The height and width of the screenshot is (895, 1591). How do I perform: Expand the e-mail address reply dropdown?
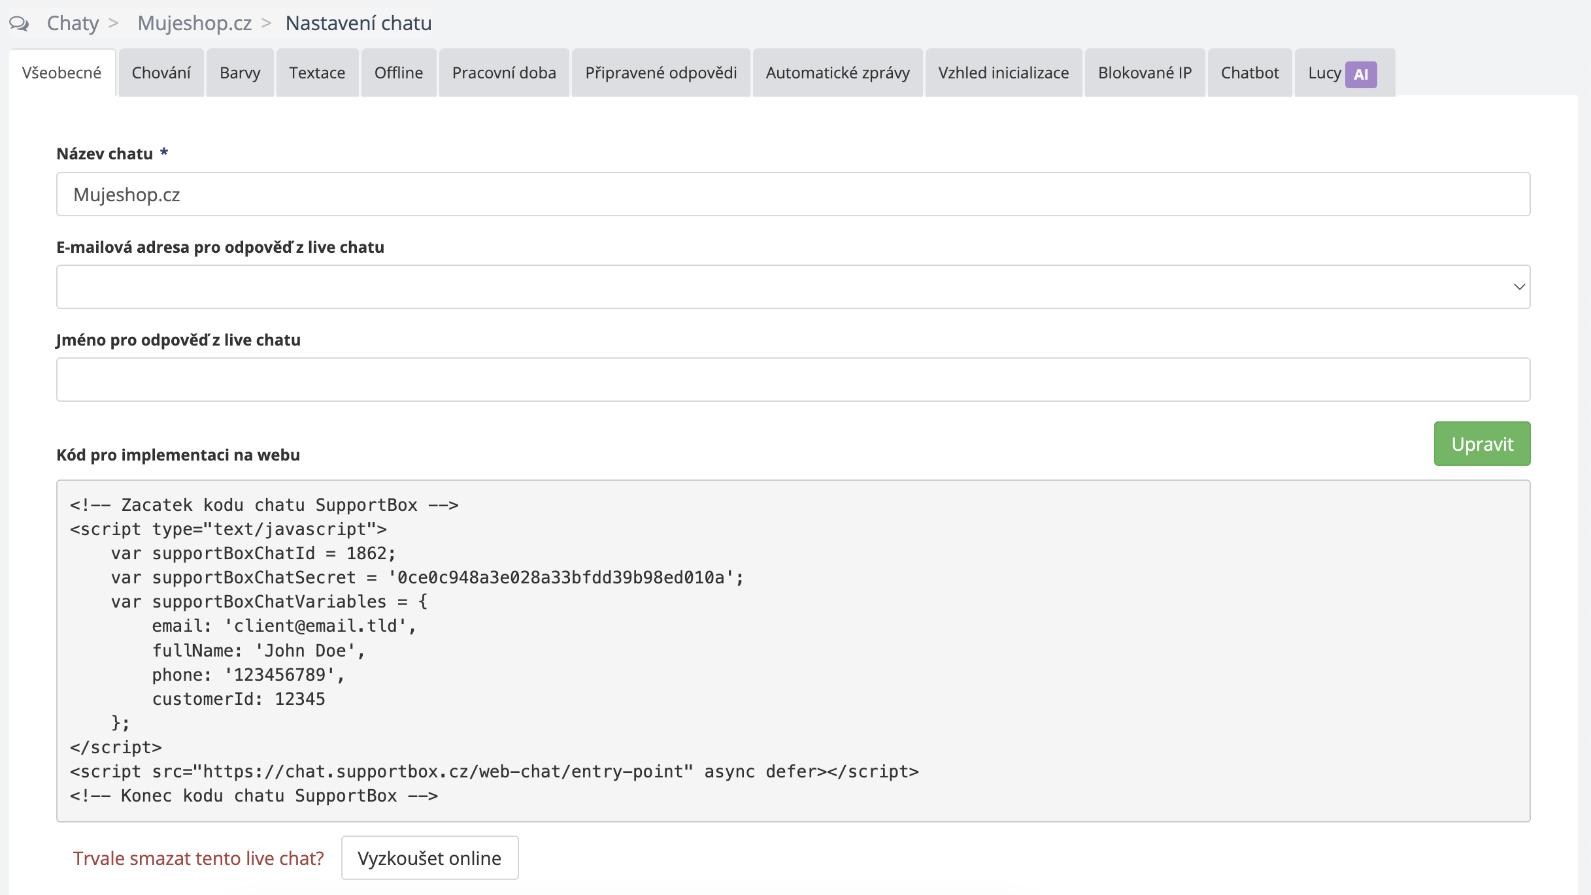pos(794,287)
